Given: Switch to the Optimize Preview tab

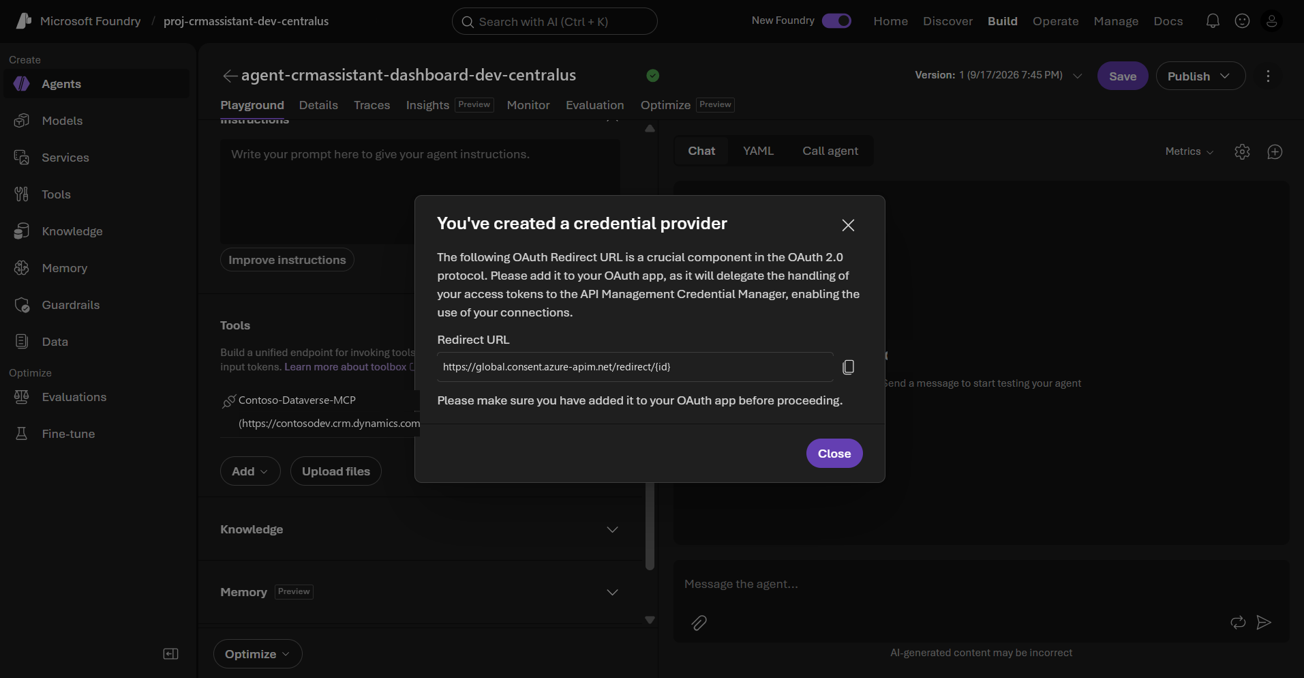Looking at the screenshot, I should tap(688, 105).
